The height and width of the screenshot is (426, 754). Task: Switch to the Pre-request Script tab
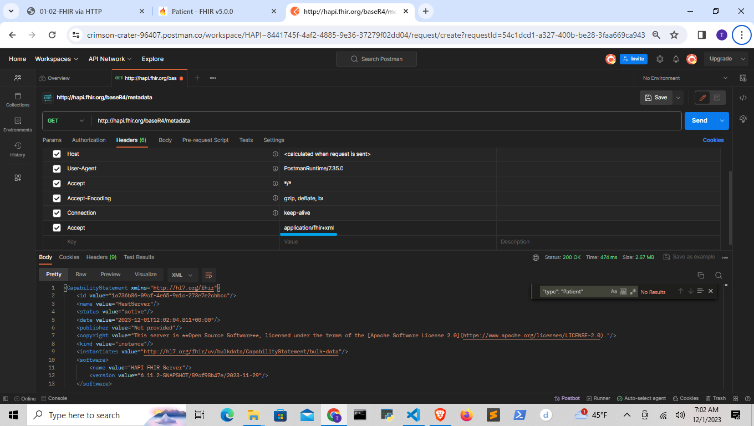205,140
